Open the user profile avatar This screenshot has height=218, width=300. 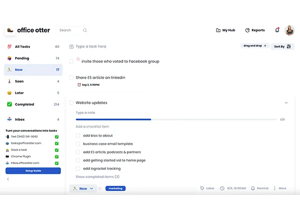(289, 30)
